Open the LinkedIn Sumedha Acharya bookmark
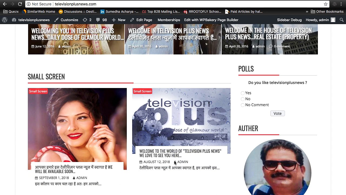Viewport: 346px width, 195px height. pos(119,12)
